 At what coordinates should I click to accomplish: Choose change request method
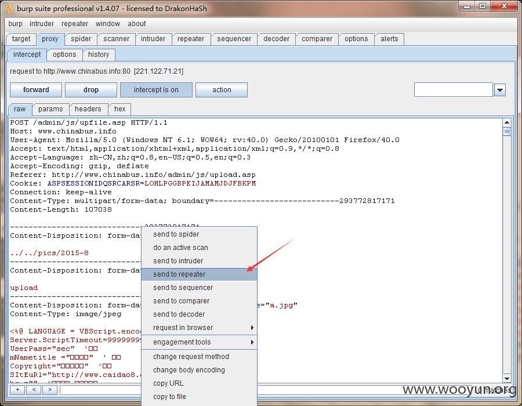[x=200, y=357]
